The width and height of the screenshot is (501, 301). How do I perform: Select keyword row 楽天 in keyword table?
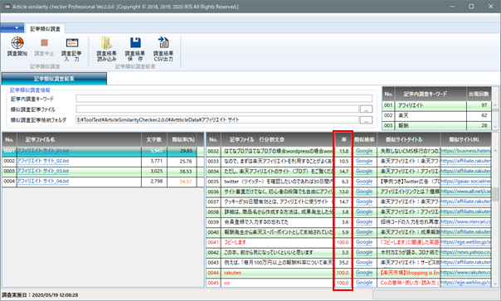coord(436,115)
